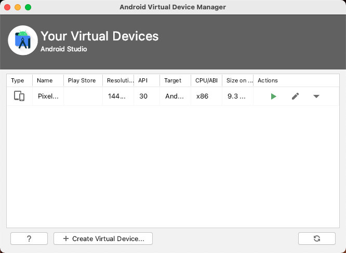Open help with the question mark button
This screenshot has height=253, width=346.
pos(29,238)
